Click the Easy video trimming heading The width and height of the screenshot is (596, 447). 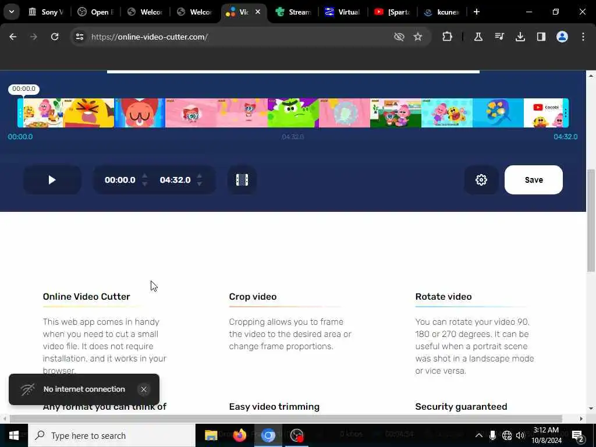pyautogui.click(x=274, y=407)
